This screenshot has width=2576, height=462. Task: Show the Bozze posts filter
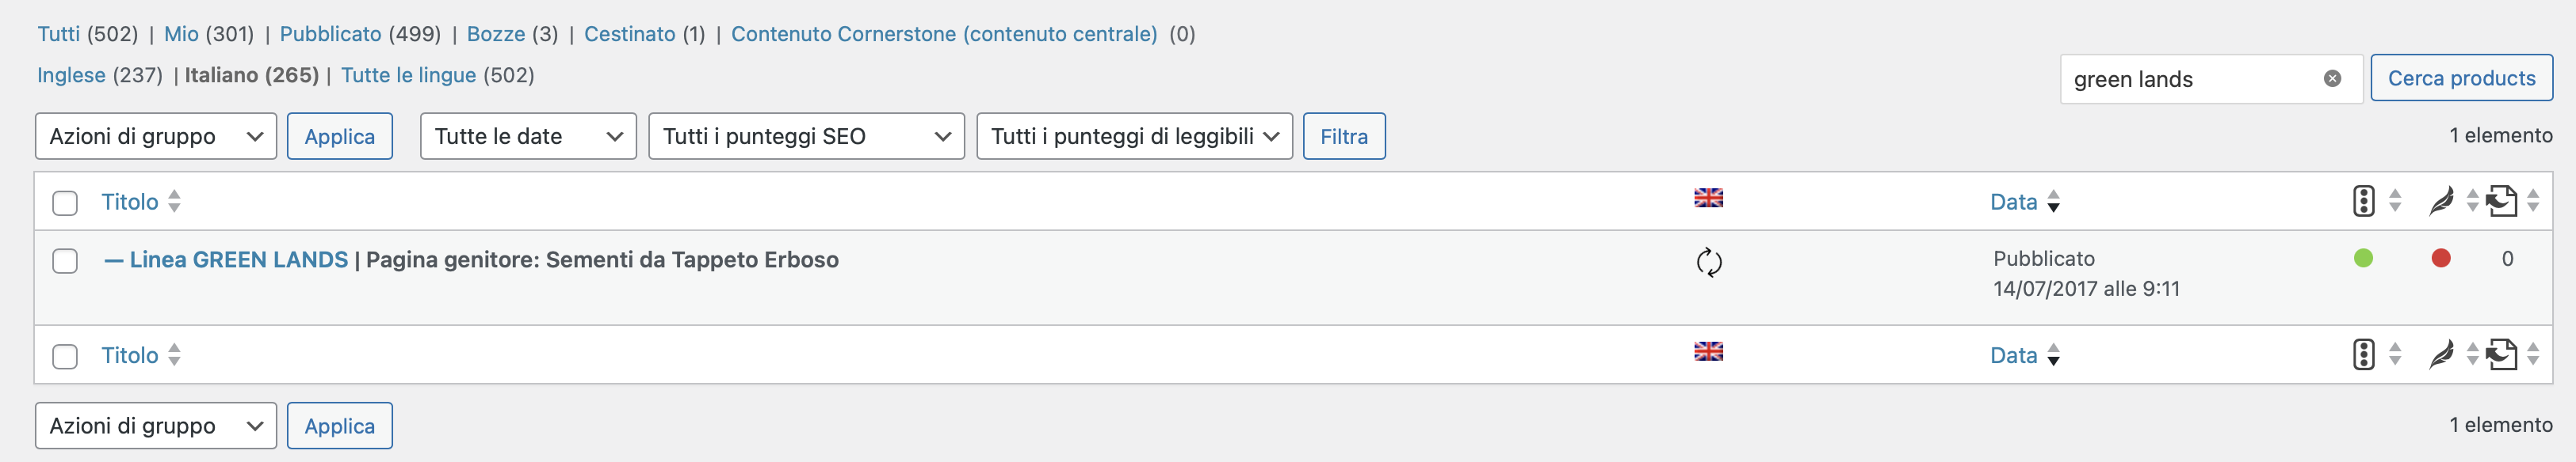click(496, 34)
